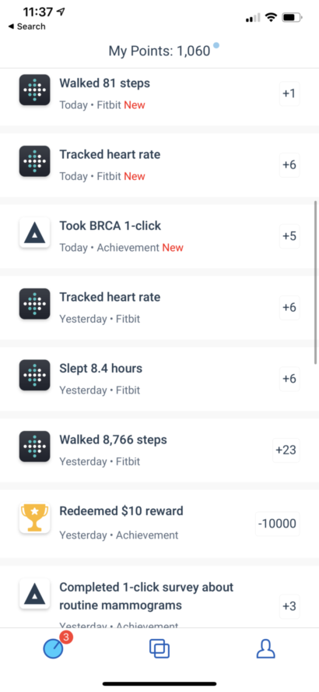This screenshot has height=692, width=319.
Task: Click the vertical scroll indicator on right edge
Action: (x=316, y=282)
